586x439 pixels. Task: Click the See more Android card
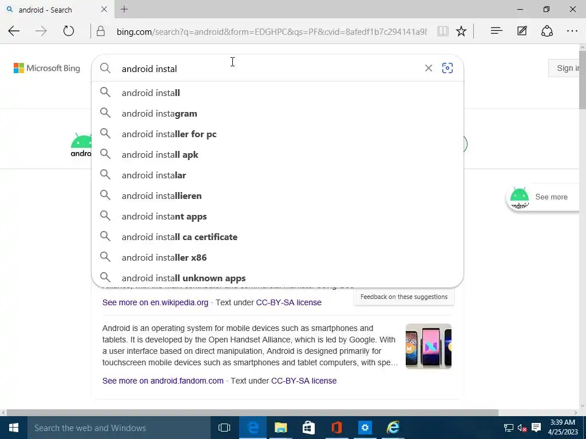pos(542,197)
